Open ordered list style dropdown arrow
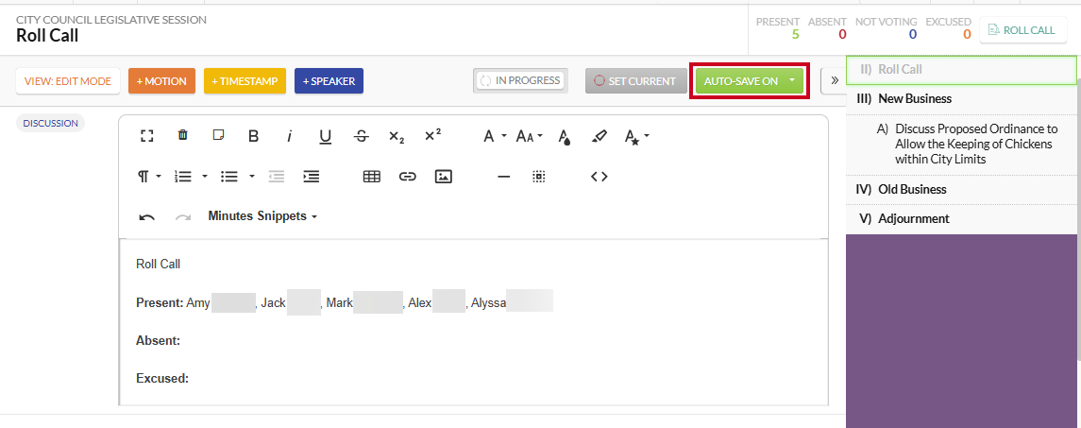The image size is (1081, 428). click(x=205, y=177)
